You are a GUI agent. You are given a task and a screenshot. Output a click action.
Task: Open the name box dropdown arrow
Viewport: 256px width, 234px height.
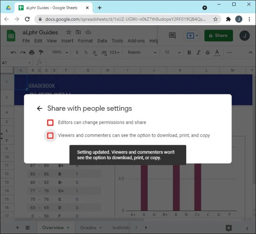[29, 63]
